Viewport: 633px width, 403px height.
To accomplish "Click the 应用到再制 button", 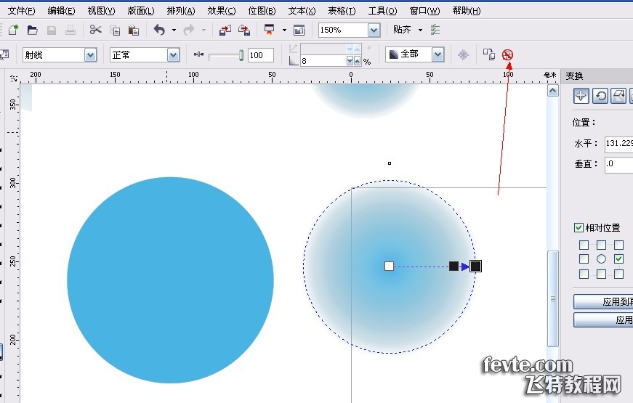I will click(602, 301).
